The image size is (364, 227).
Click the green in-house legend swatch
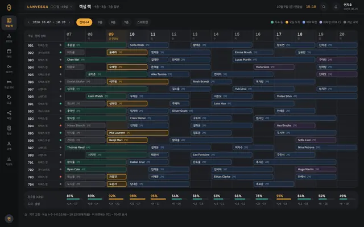(272, 22)
